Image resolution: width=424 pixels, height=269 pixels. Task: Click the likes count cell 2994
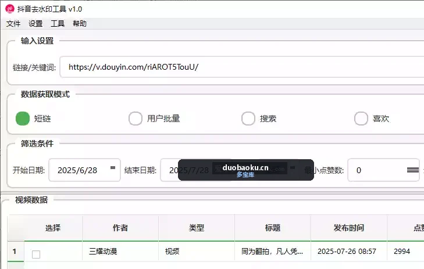tap(405, 251)
